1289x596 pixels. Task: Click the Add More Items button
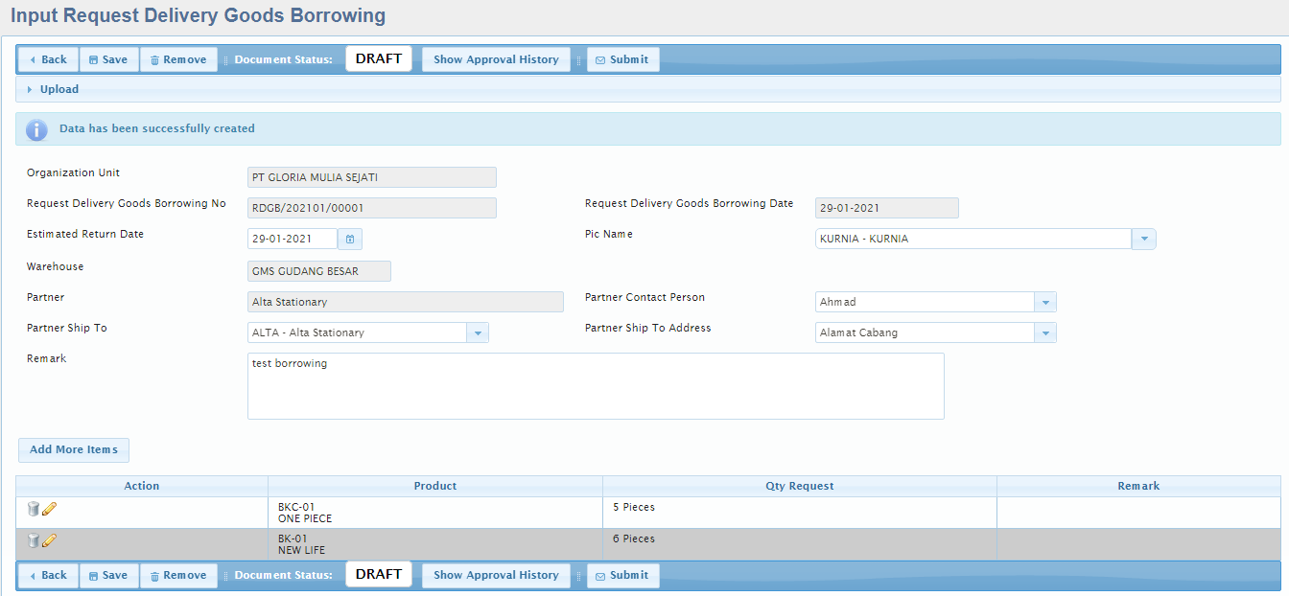pos(74,450)
